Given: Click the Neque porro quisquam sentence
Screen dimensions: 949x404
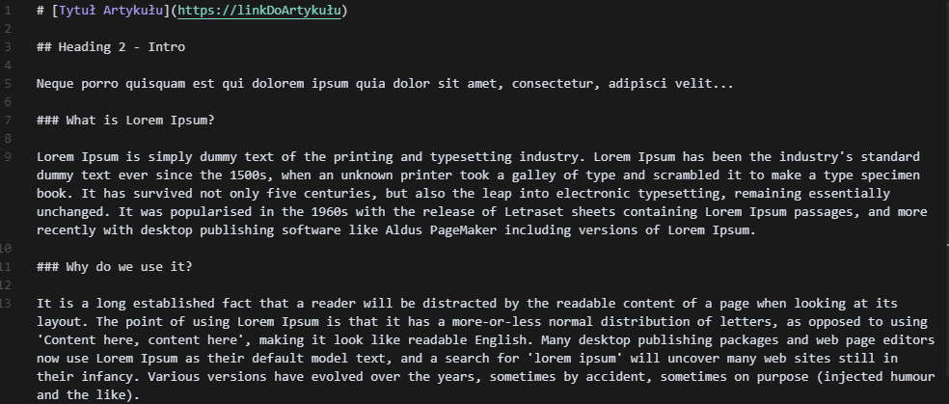Looking at the screenshot, I should [x=385, y=84].
